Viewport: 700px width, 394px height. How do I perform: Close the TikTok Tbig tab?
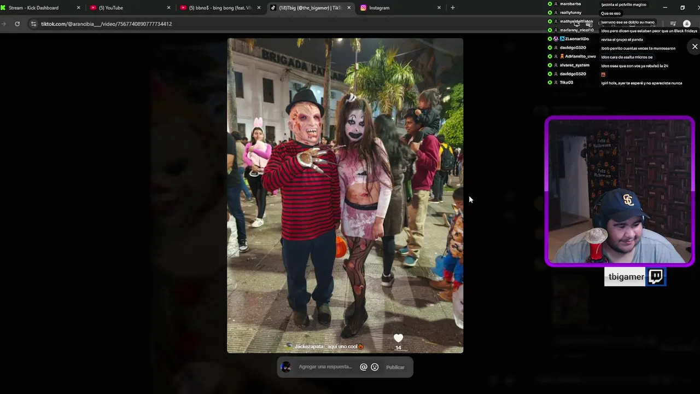click(349, 8)
